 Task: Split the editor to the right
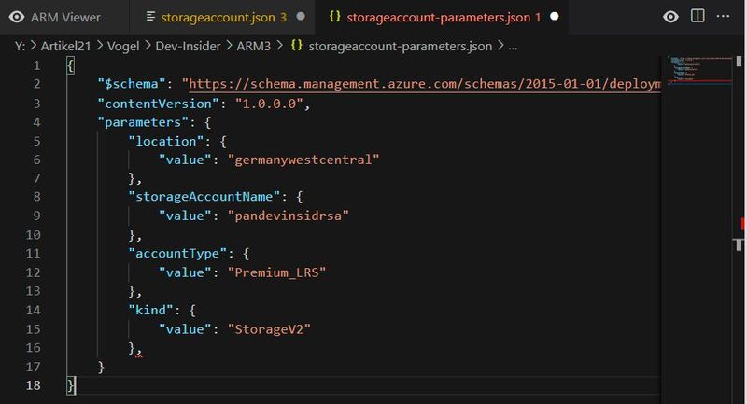698,16
